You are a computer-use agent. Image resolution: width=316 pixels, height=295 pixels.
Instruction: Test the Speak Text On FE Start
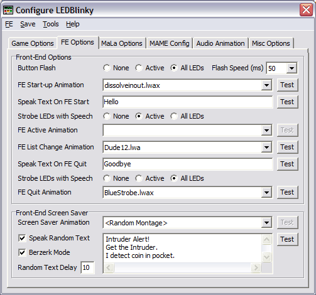click(x=287, y=102)
